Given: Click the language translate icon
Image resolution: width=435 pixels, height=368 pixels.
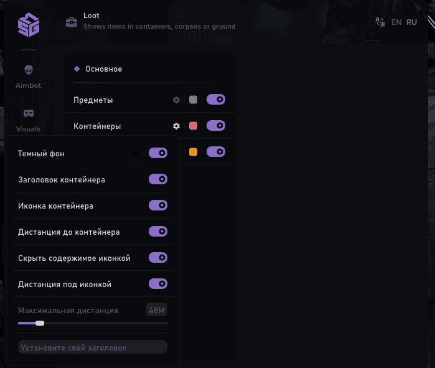Looking at the screenshot, I should pos(380,22).
